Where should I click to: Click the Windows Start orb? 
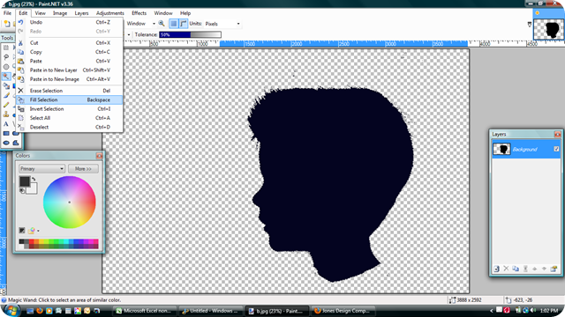[x=11, y=310]
